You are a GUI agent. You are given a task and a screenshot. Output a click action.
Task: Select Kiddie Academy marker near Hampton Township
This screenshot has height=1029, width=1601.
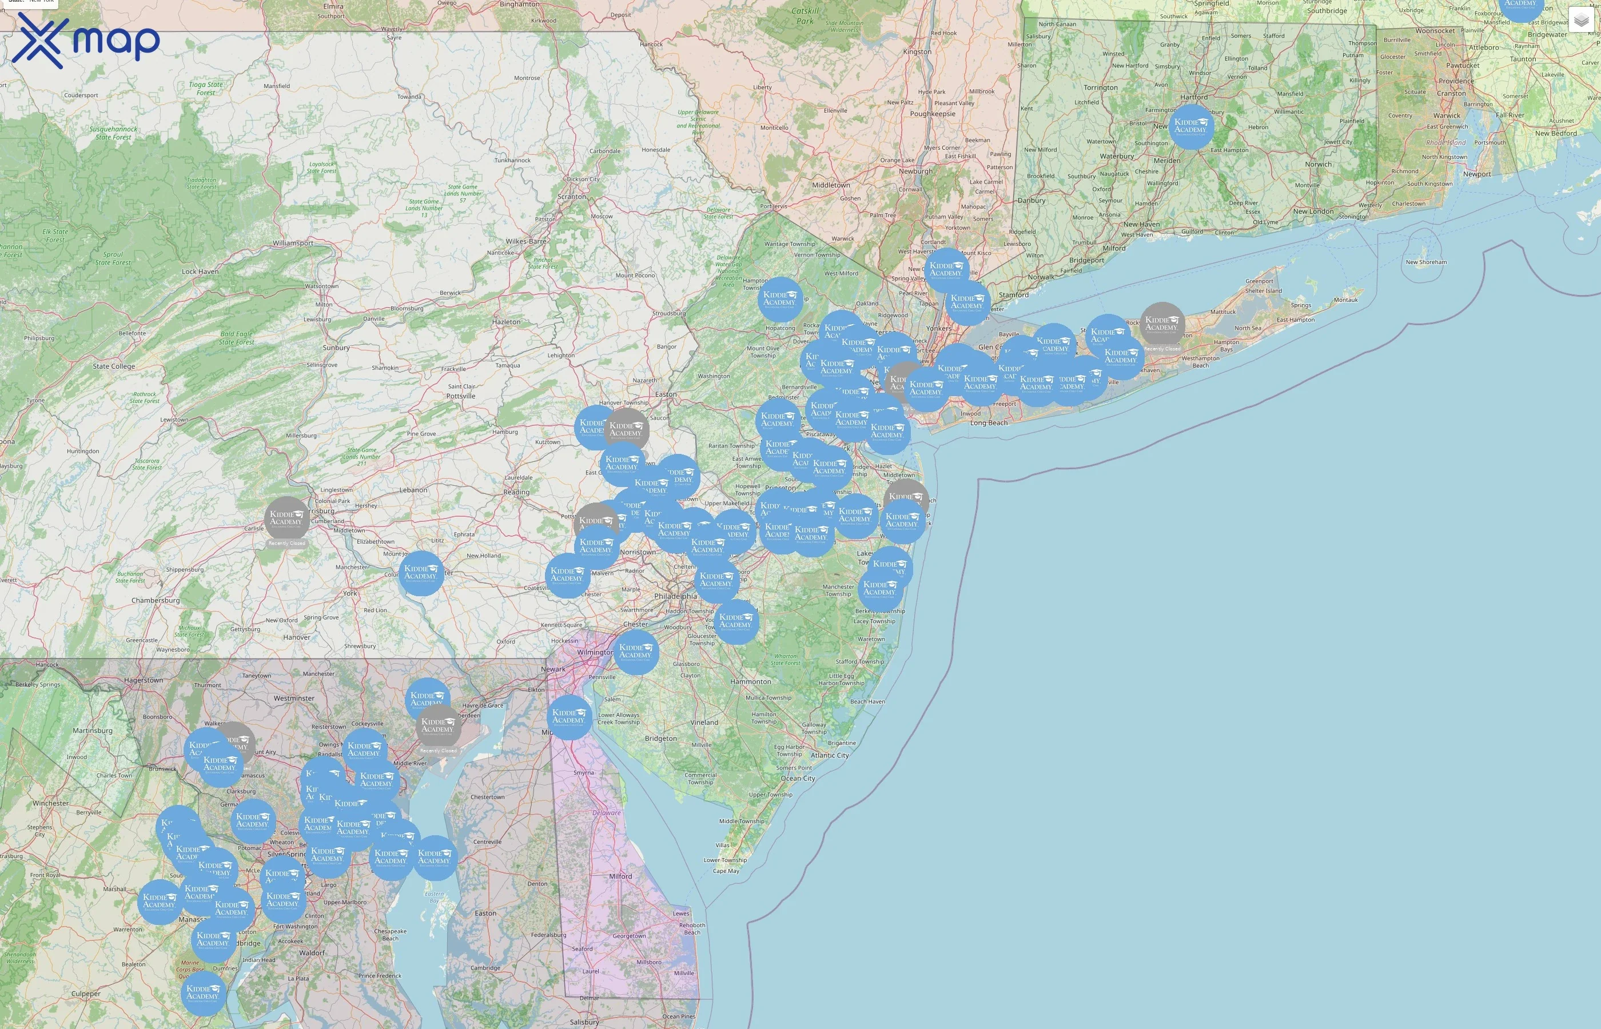coord(780,298)
